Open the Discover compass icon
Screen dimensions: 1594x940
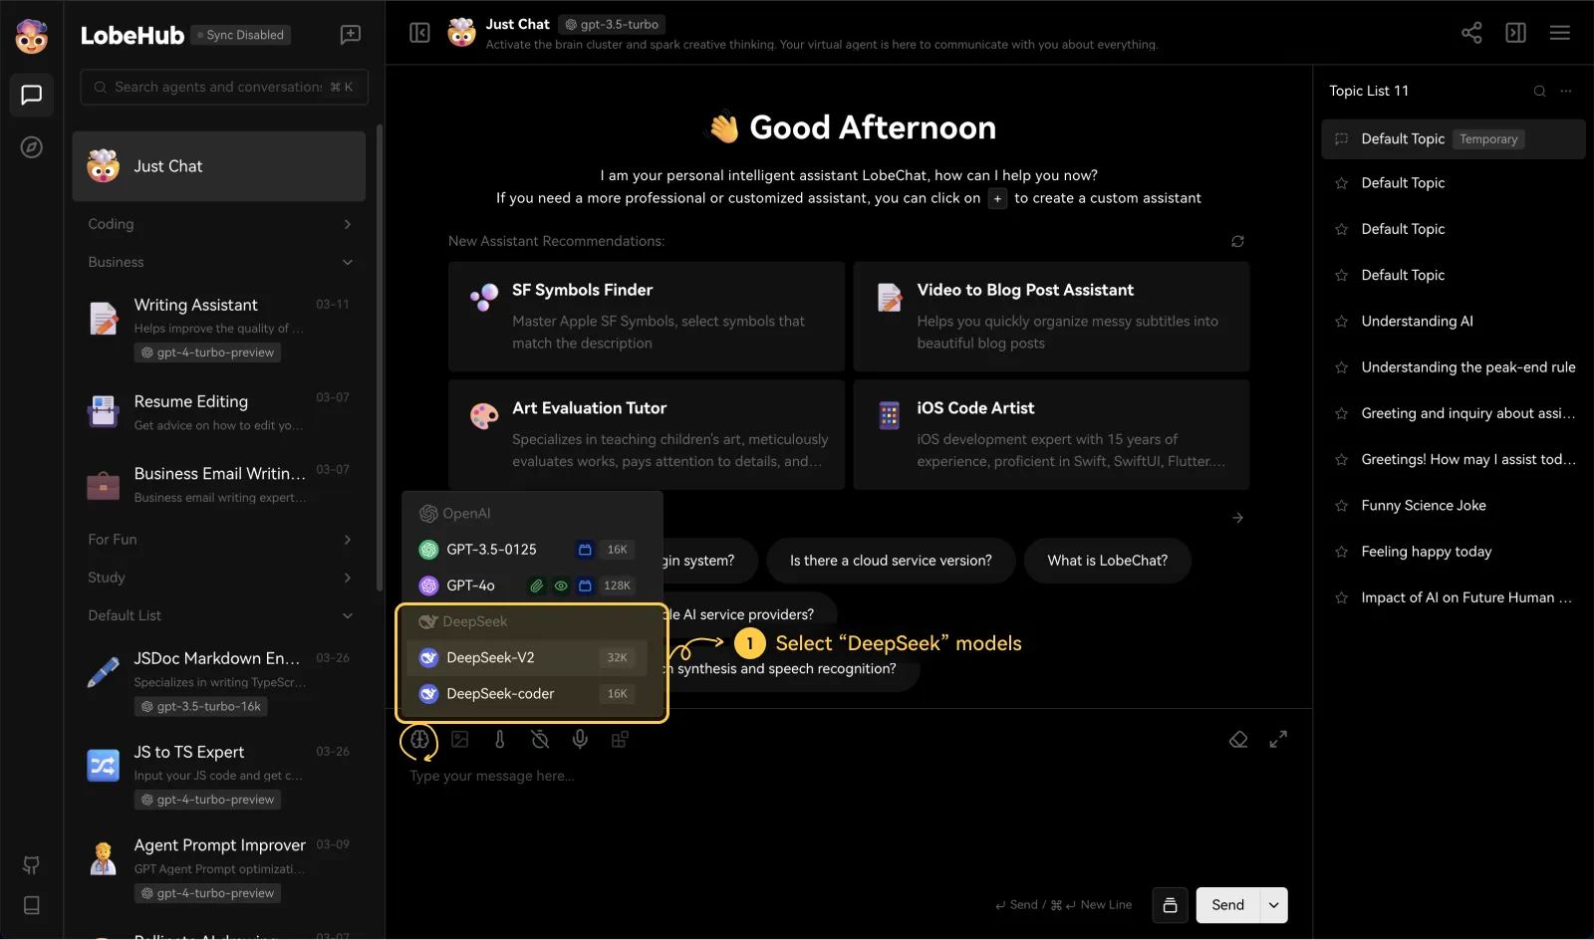tap(32, 147)
